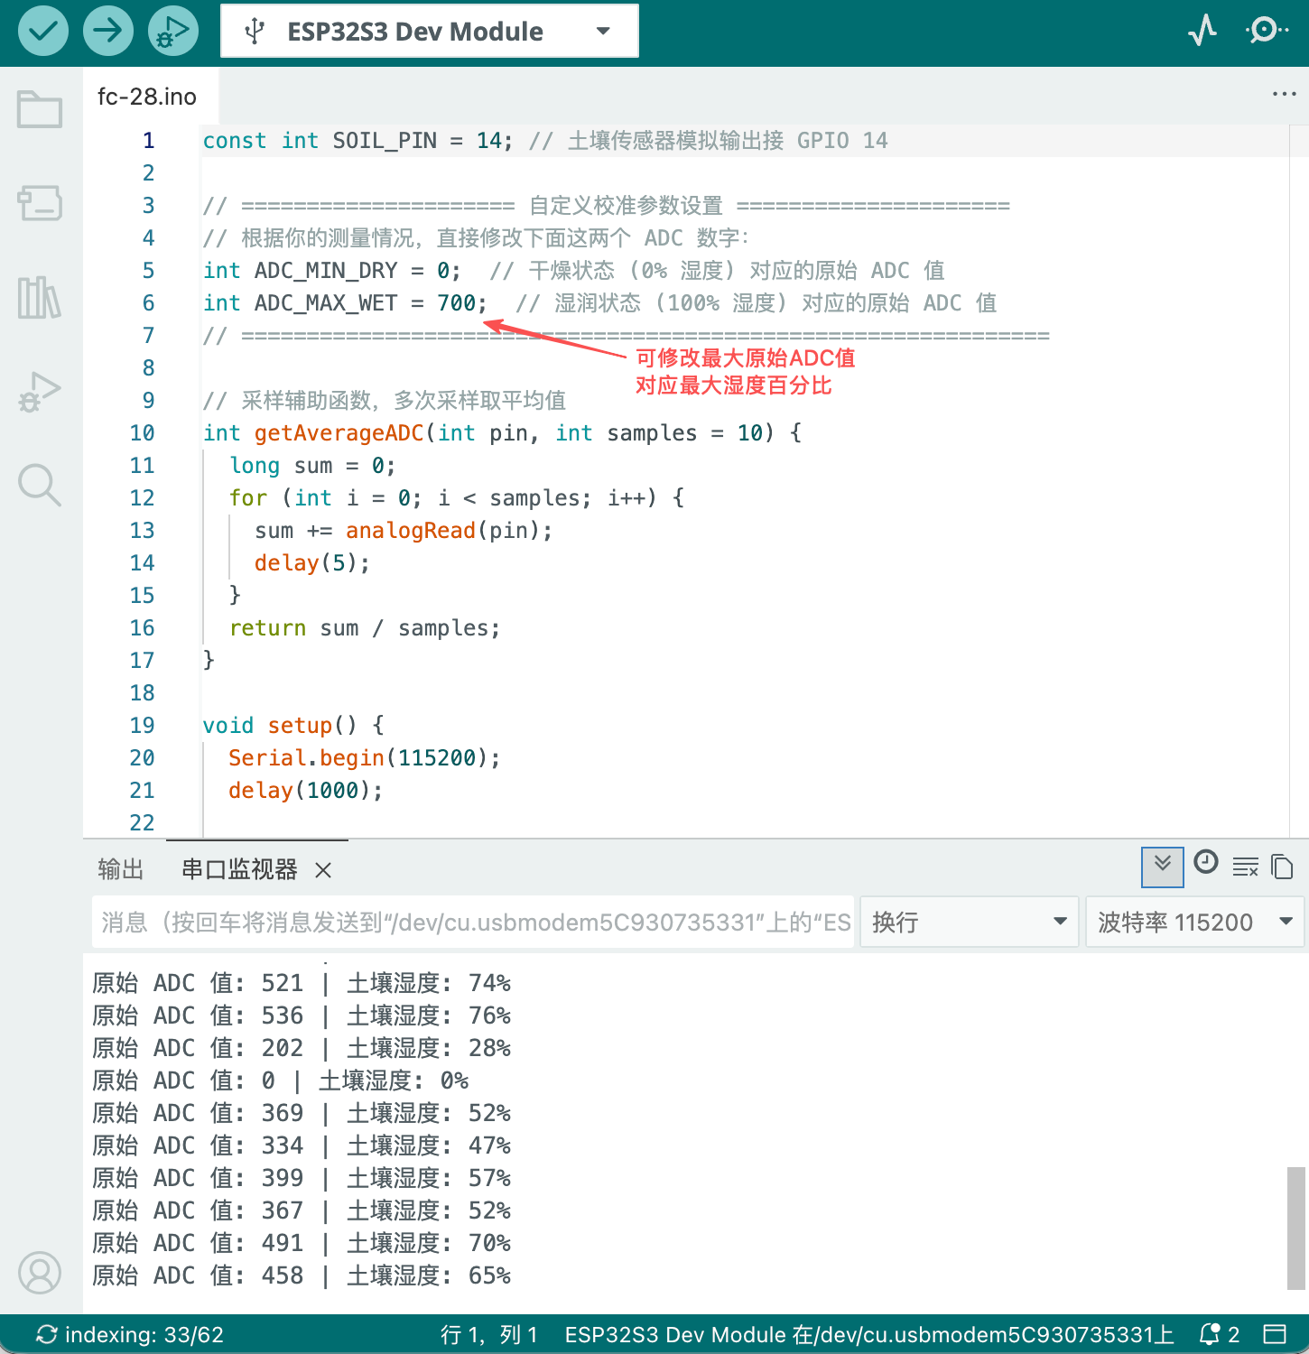Open the Serial Plotter icon
Viewport: 1309px width, 1354px height.
(x=1202, y=31)
